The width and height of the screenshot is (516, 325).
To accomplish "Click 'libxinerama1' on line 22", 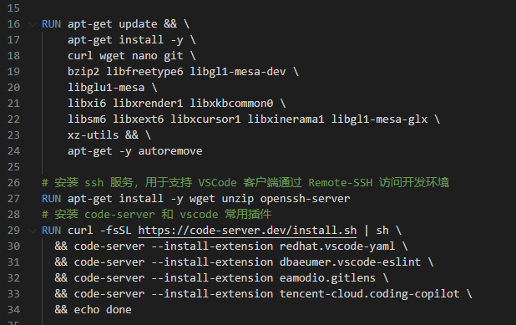I will tap(286, 119).
